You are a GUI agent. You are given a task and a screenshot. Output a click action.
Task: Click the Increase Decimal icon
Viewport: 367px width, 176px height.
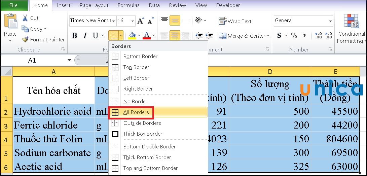[x=318, y=35]
